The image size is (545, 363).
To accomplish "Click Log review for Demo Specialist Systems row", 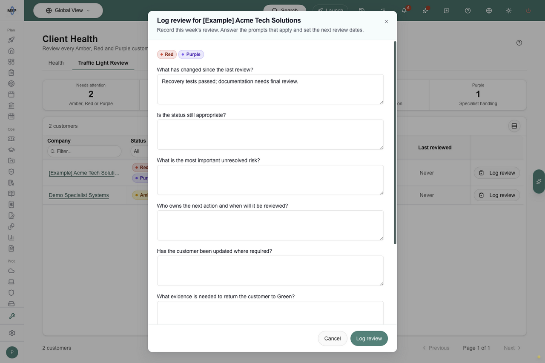I will click(x=497, y=195).
